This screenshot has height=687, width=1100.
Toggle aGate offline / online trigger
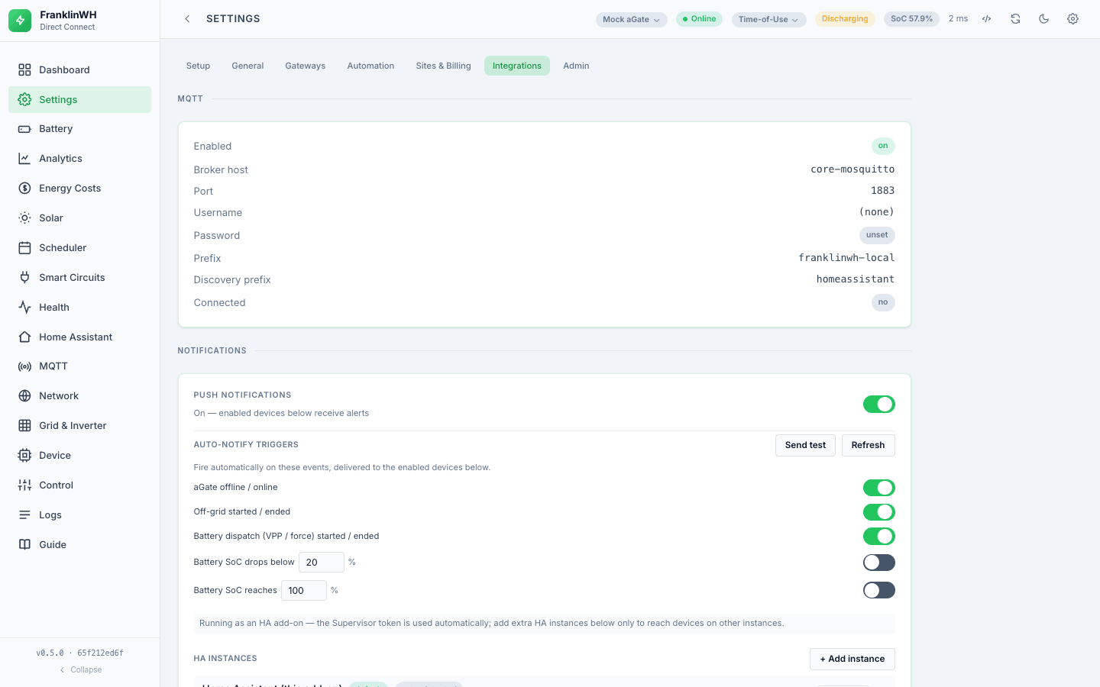pos(879,488)
